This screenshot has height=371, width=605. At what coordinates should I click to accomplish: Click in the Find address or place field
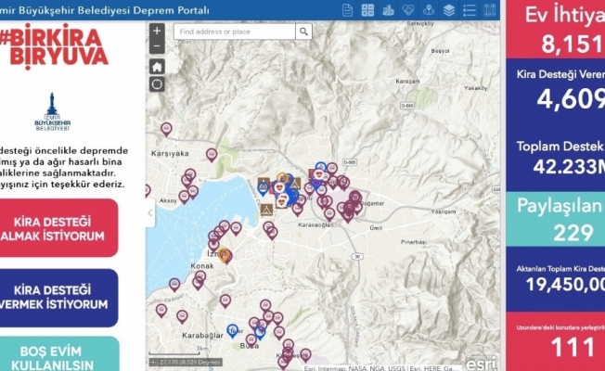click(x=234, y=32)
